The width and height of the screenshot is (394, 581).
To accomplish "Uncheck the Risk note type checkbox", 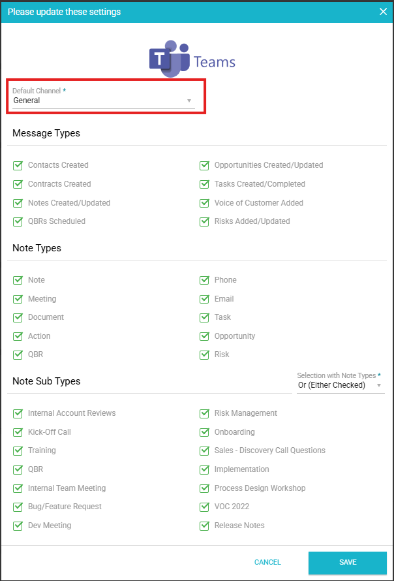I will coord(205,355).
